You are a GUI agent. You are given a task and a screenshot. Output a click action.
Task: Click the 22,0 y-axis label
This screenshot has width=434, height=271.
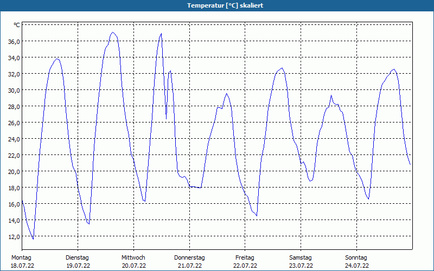(14, 156)
